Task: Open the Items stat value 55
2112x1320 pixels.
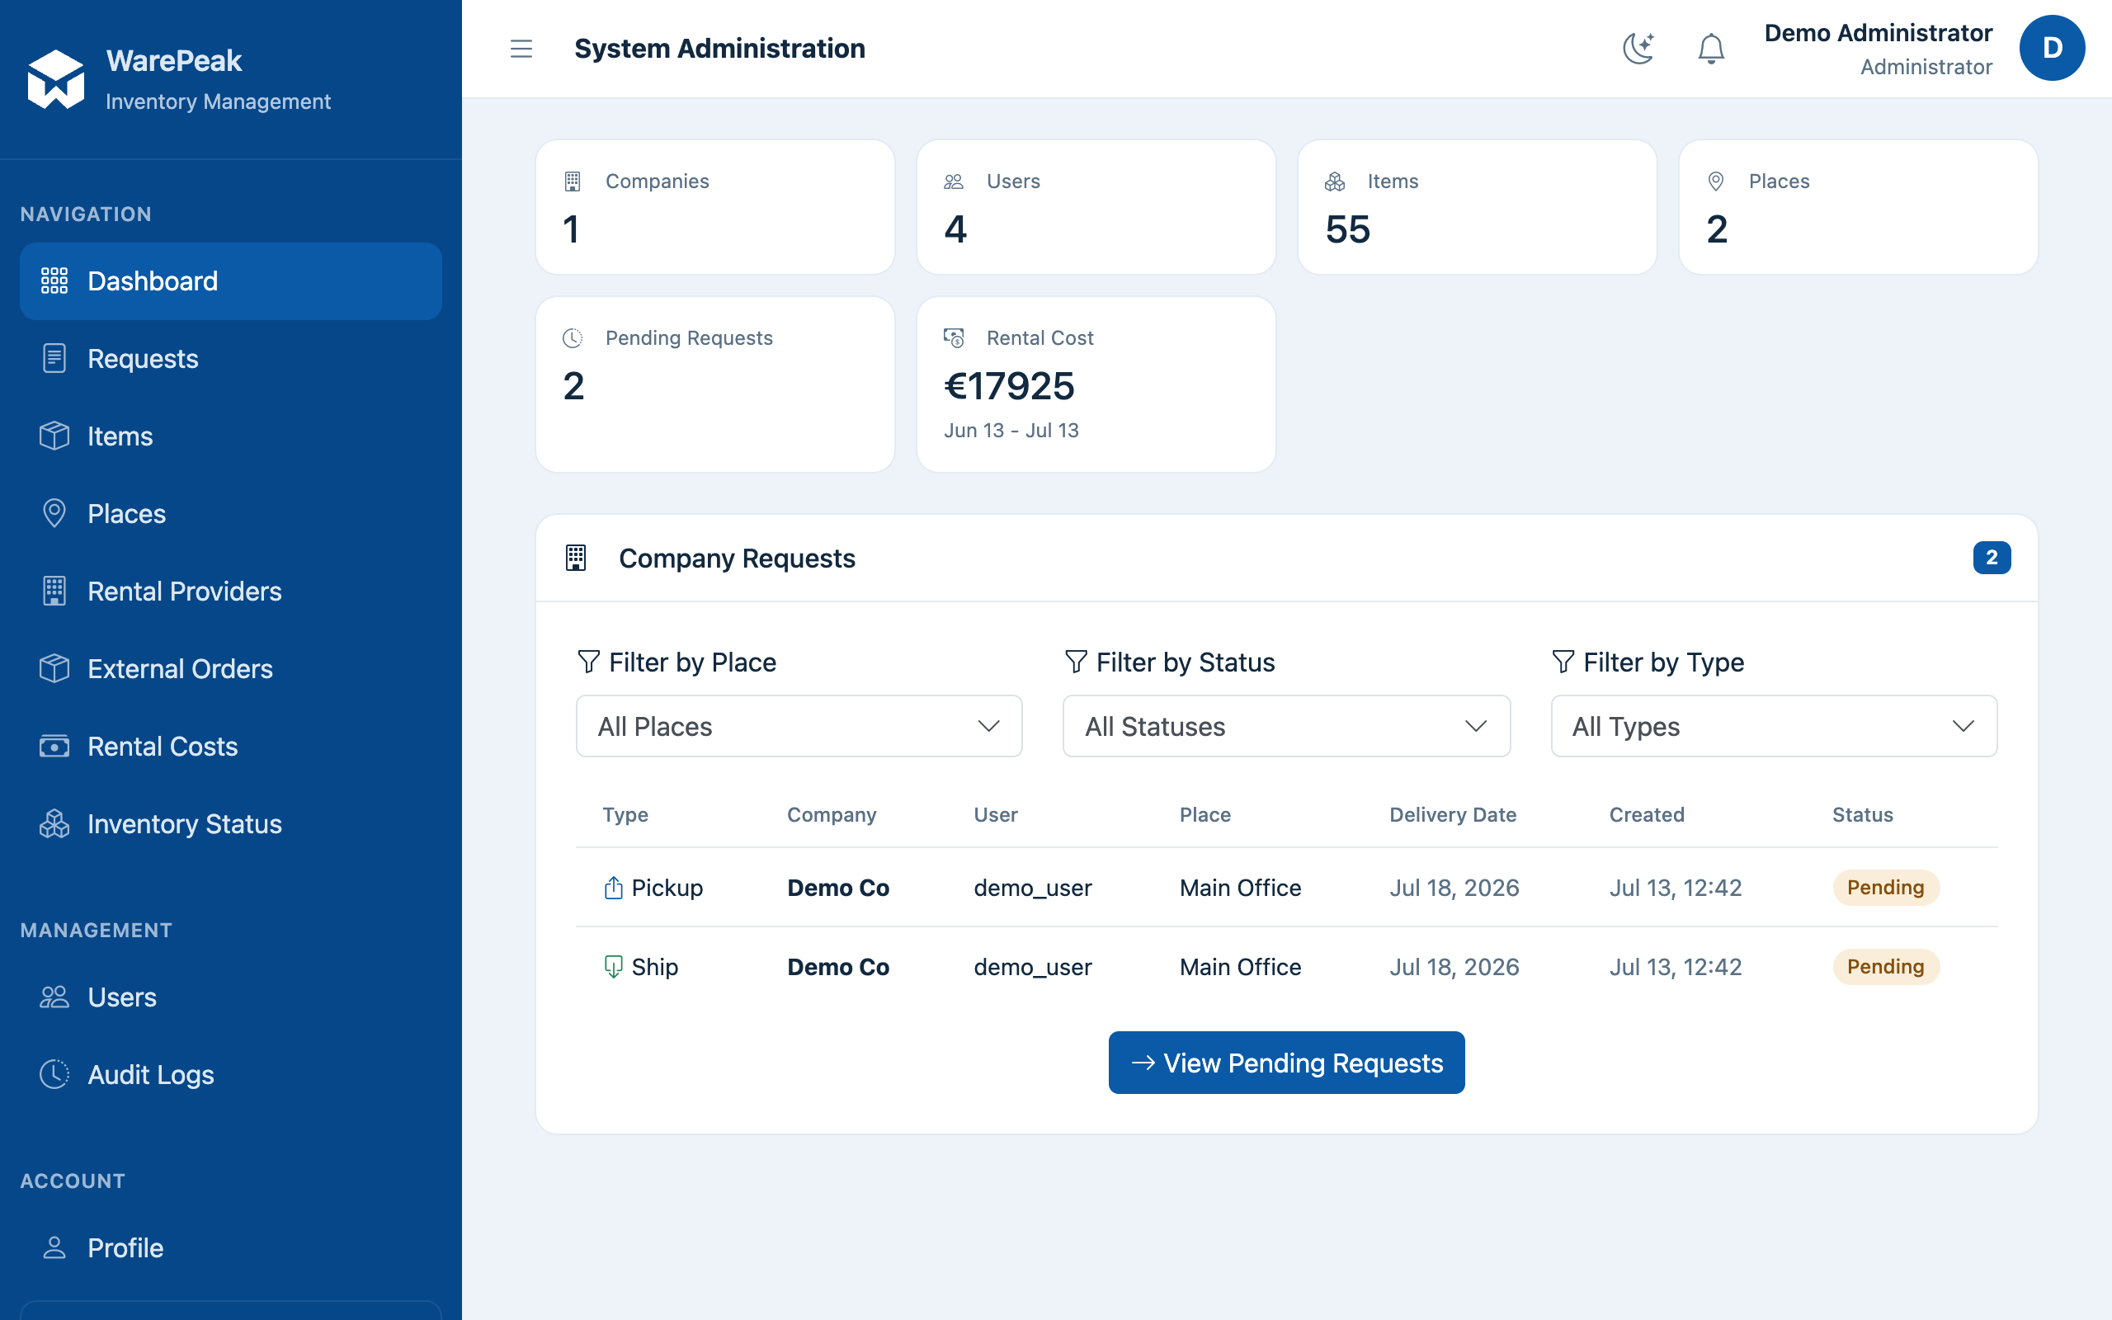Action: tap(1347, 229)
